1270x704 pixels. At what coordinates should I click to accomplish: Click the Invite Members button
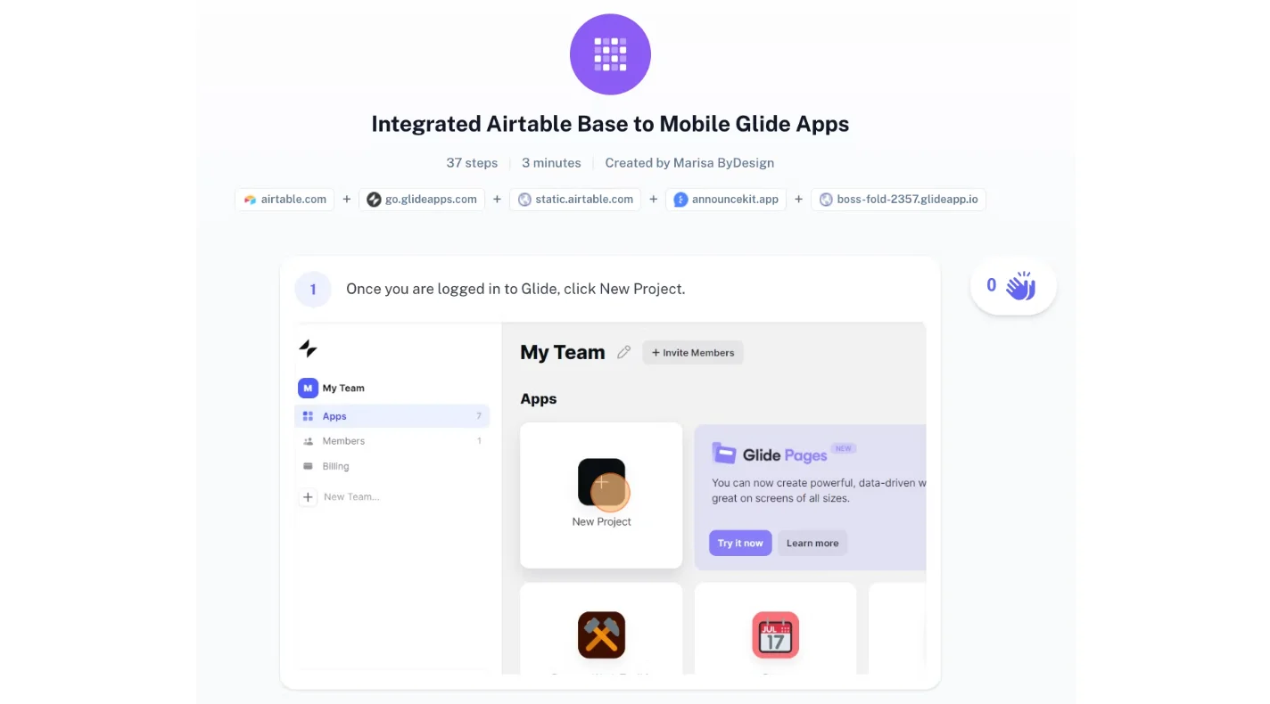(x=692, y=352)
